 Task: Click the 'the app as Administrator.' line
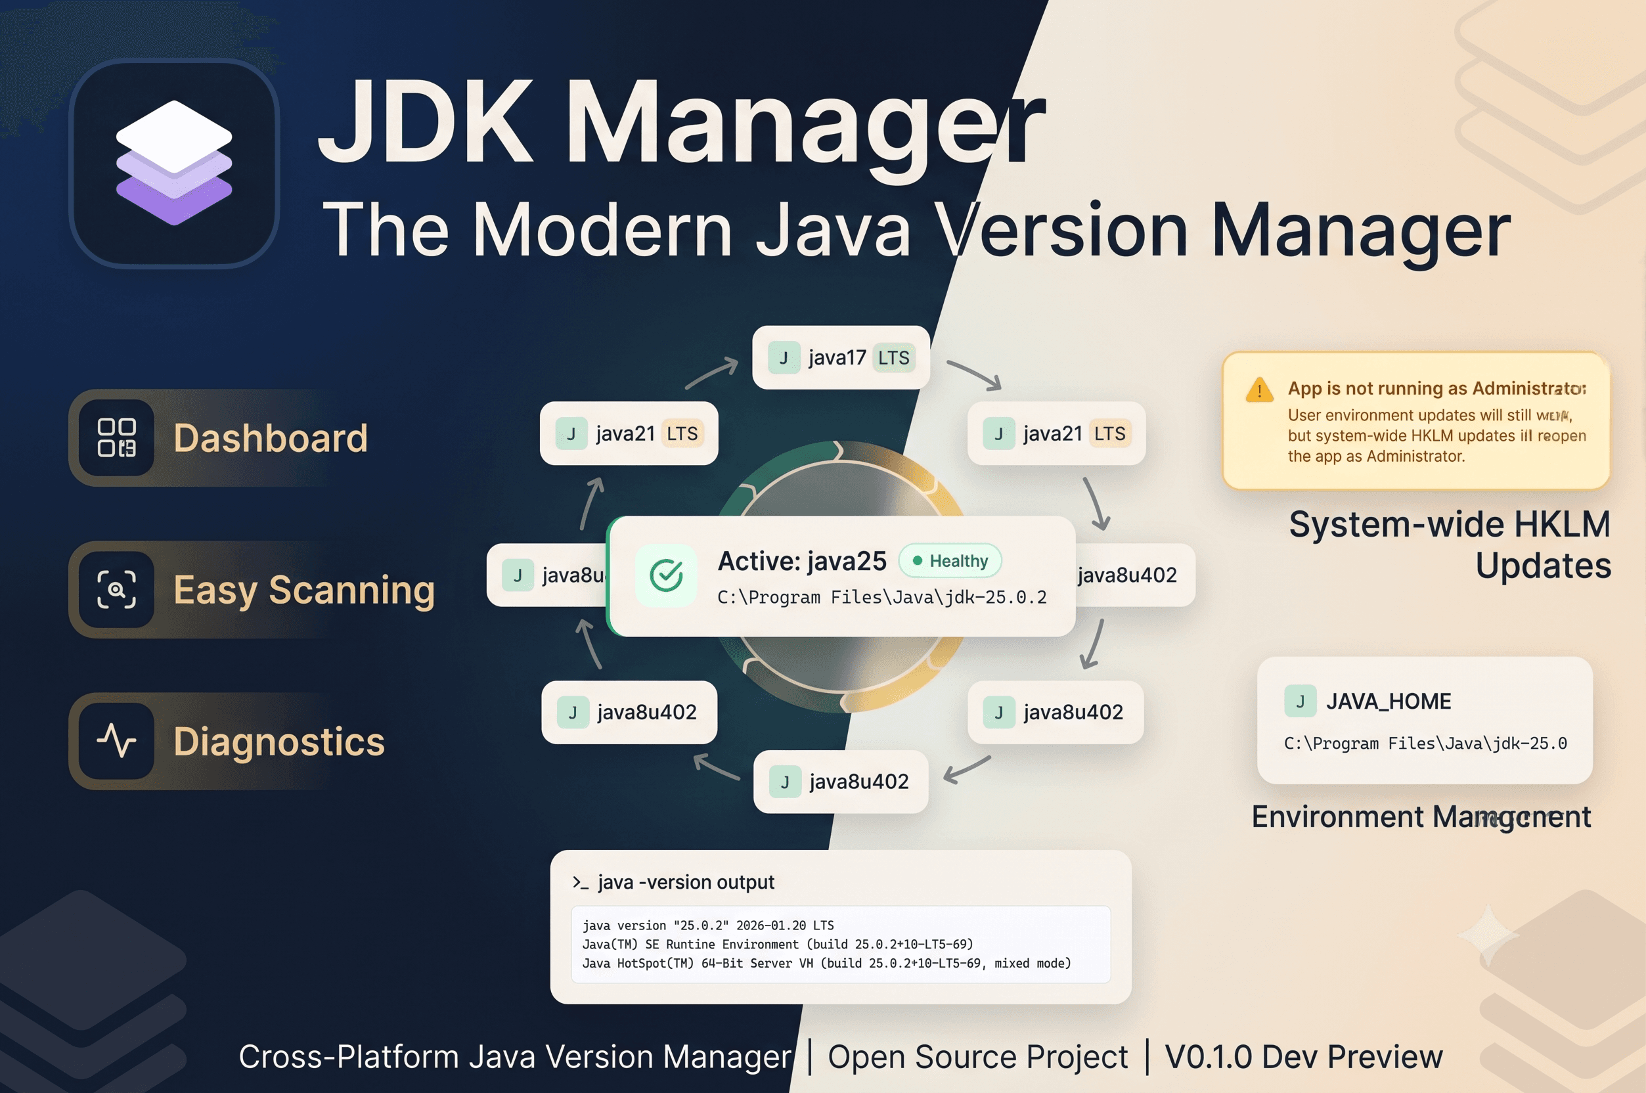point(1376,457)
